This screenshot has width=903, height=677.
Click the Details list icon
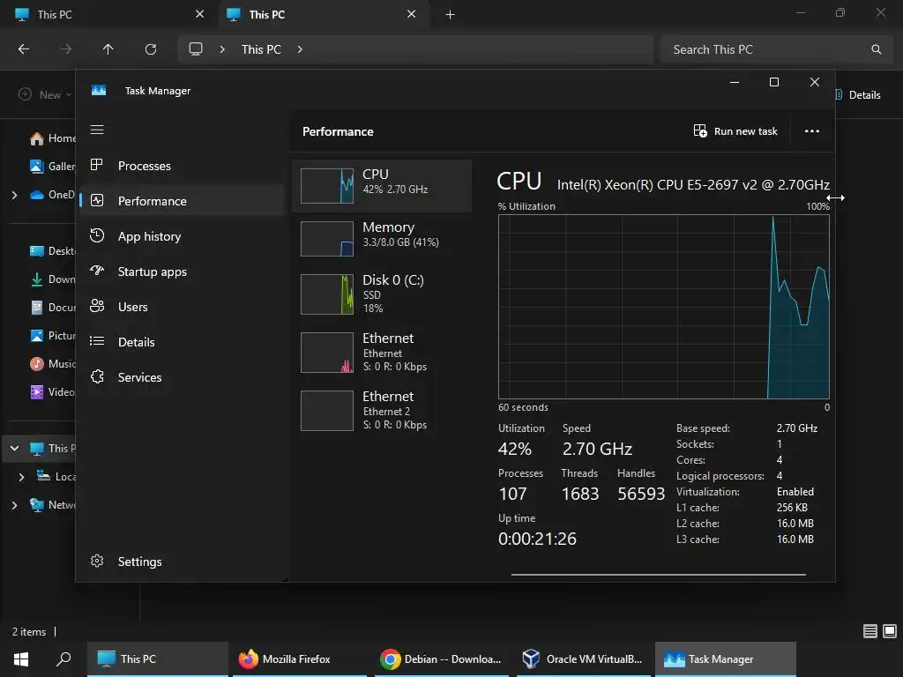tap(97, 341)
